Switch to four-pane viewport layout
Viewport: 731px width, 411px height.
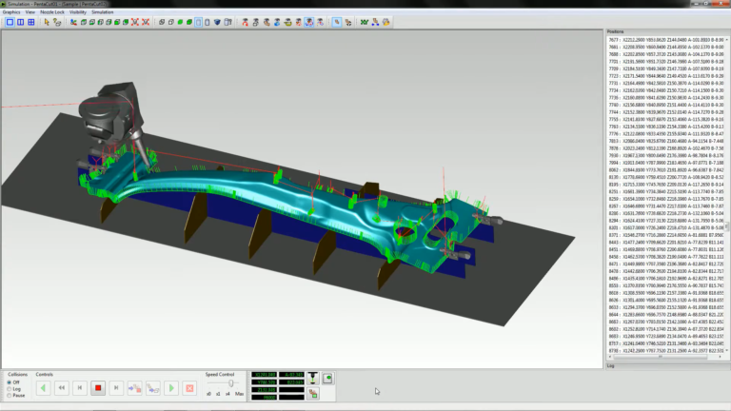click(31, 22)
